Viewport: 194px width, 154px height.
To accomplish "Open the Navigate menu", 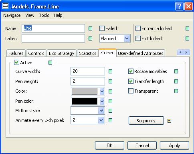I will point(12,15).
